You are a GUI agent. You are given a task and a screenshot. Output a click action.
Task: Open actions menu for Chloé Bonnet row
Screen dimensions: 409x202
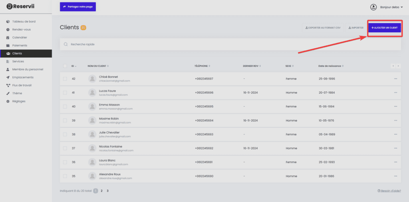[x=395, y=78]
